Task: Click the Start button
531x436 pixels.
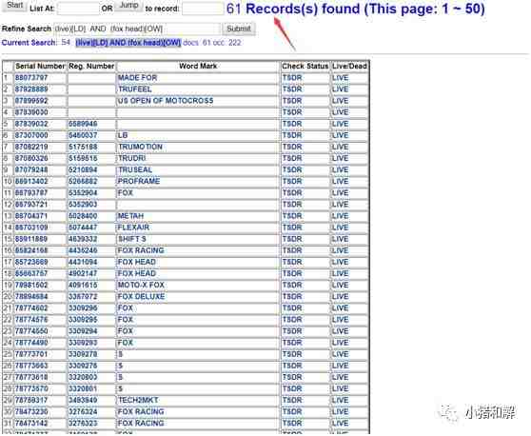Action: (14, 6)
